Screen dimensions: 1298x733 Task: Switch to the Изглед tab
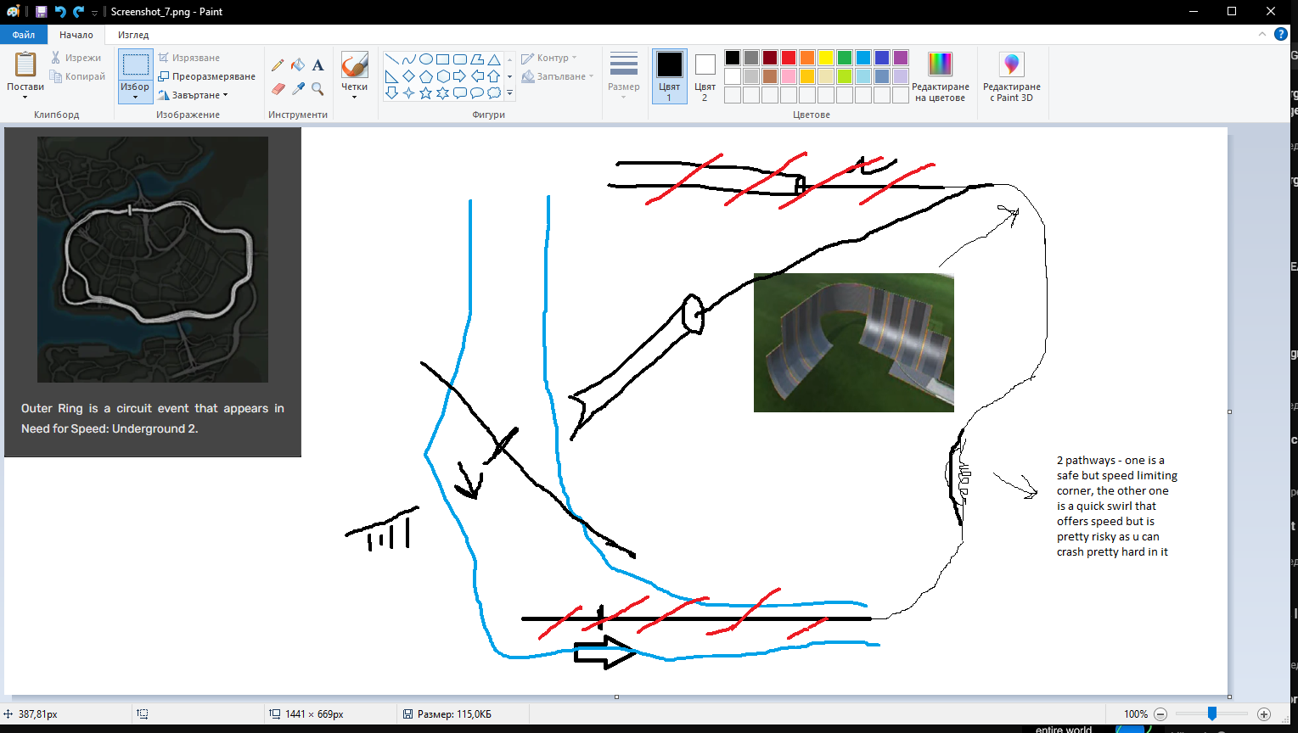(133, 36)
